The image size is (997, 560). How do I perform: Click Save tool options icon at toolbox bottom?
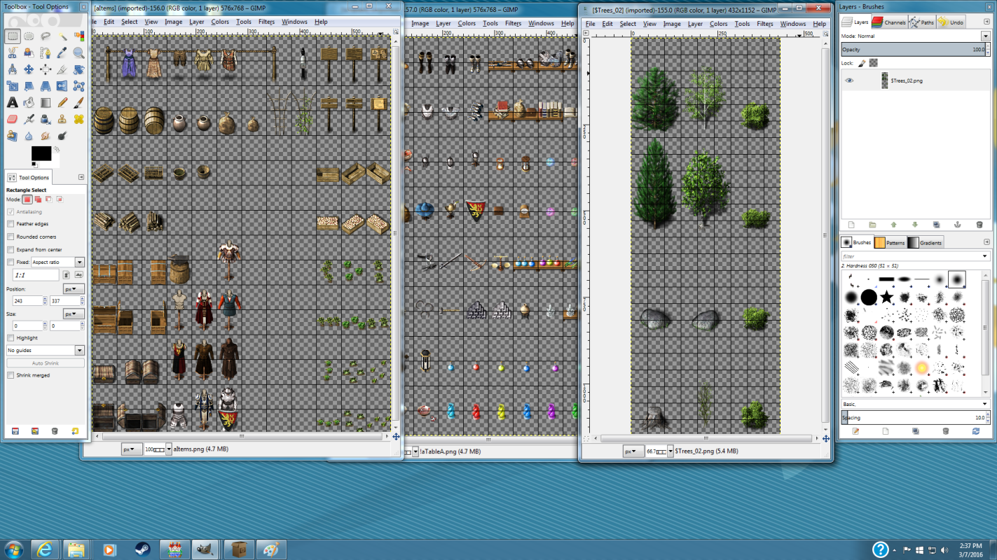click(15, 431)
